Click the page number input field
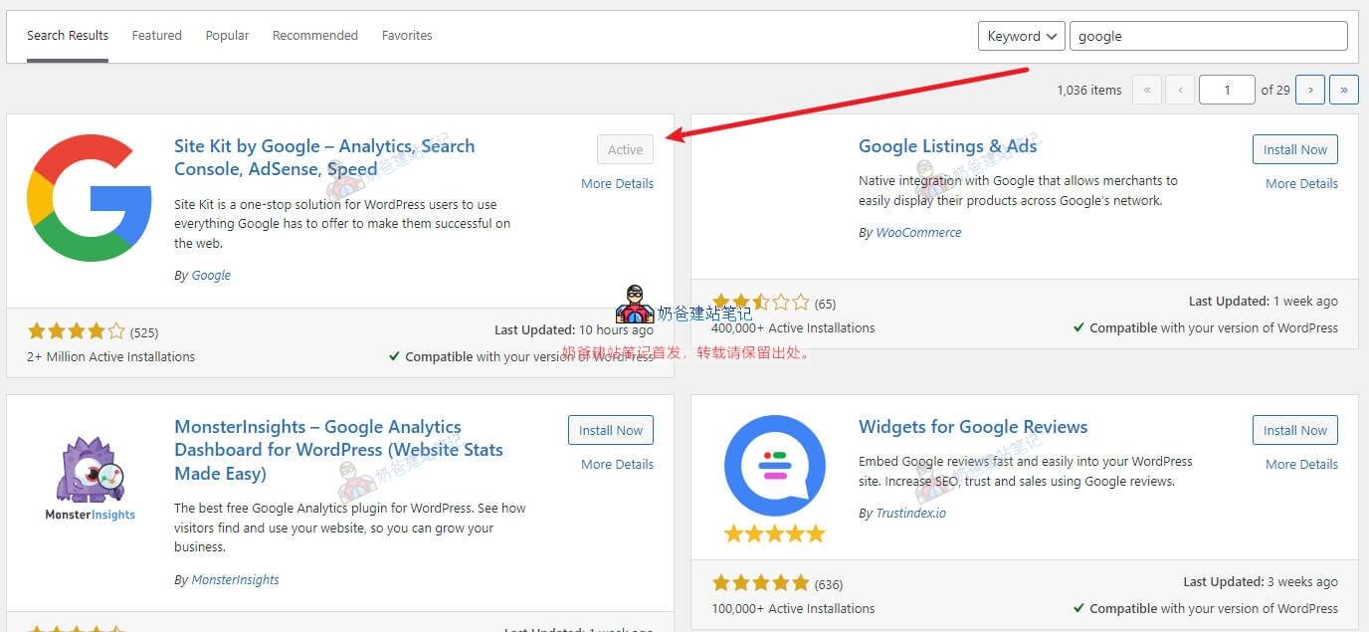The width and height of the screenshot is (1369, 632). tap(1227, 89)
